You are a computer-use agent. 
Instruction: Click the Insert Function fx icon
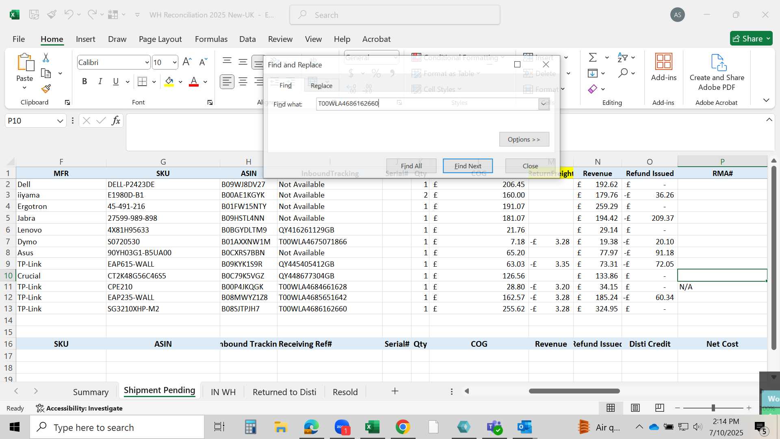(x=116, y=120)
